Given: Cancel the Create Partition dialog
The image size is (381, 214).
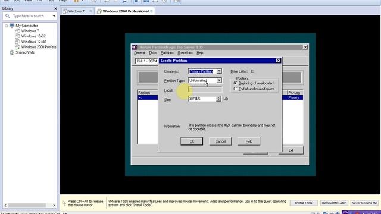Looking at the screenshot, I should [x=220, y=141].
